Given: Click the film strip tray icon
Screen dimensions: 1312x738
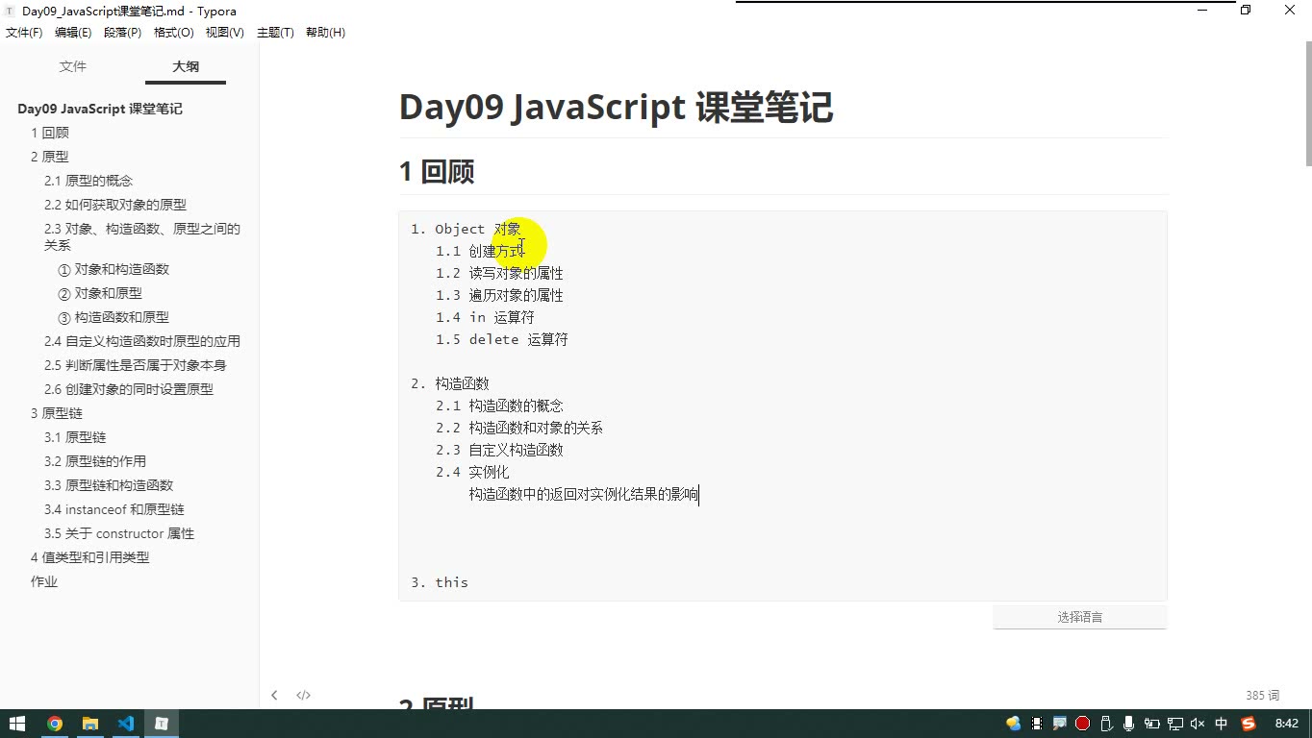Looking at the screenshot, I should pyautogui.click(x=1036, y=724).
